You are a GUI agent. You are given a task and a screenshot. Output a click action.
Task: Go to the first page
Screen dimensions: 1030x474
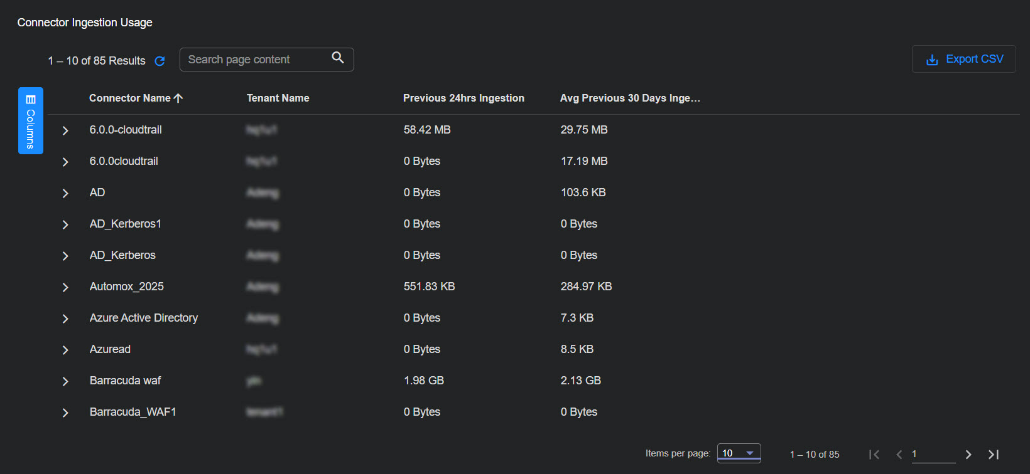(x=874, y=455)
